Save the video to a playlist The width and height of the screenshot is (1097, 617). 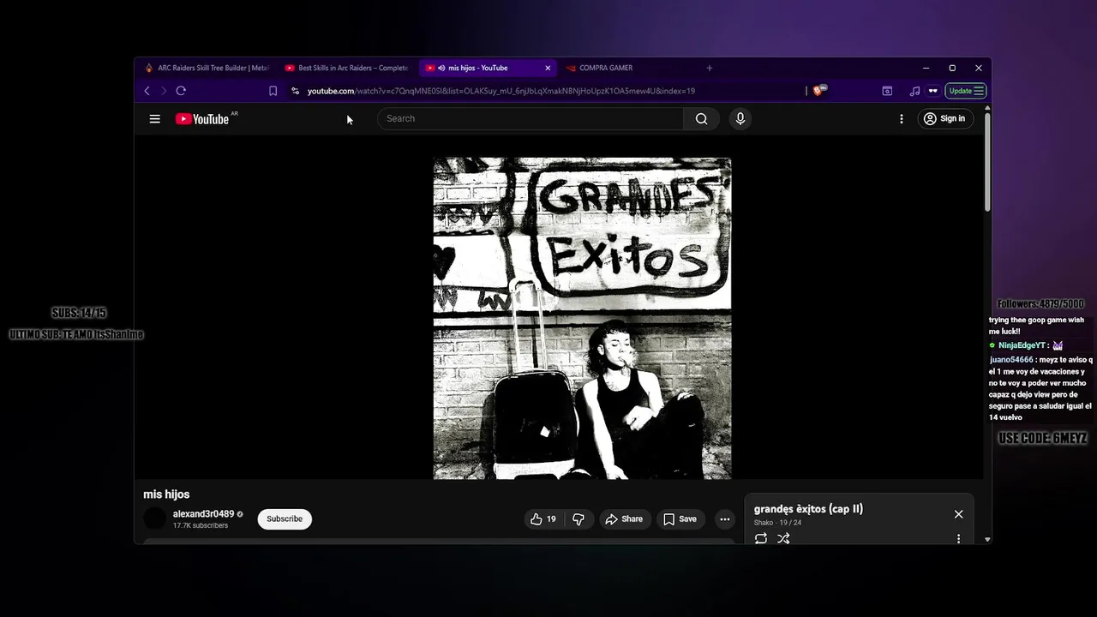(x=680, y=519)
